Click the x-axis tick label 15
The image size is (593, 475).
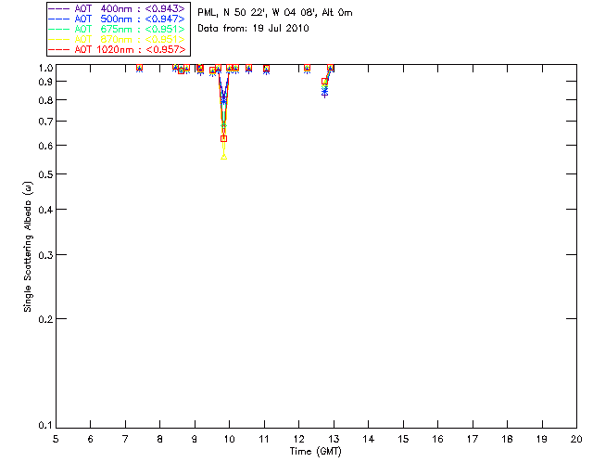(x=403, y=439)
